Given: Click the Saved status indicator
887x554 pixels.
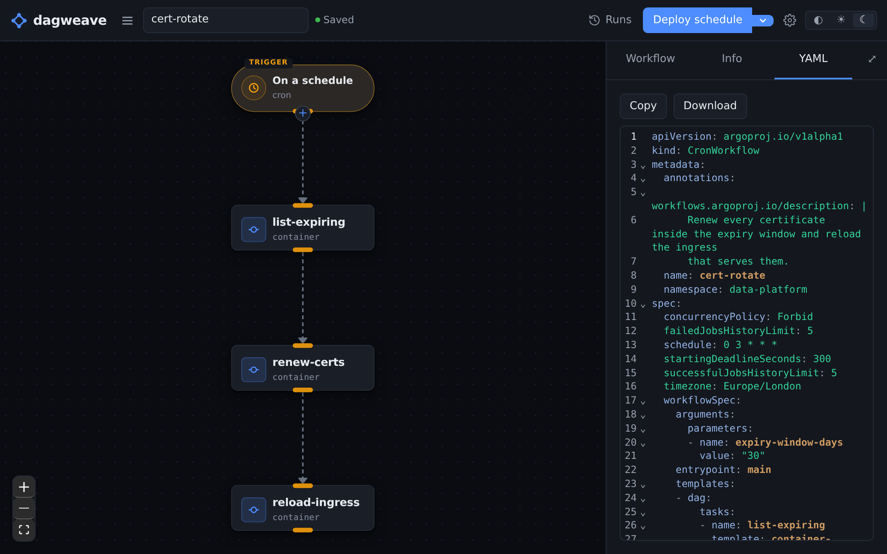Looking at the screenshot, I should pyautogui.click(x=334, y=20).
